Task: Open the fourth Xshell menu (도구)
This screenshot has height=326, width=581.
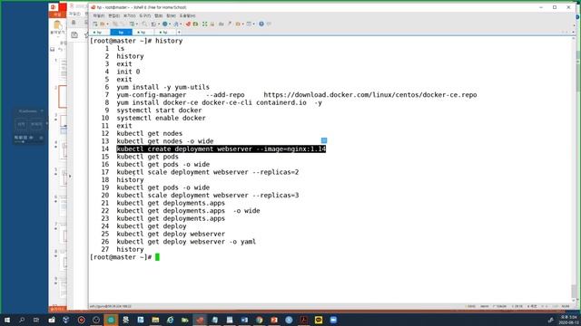Action: click(145, 16)
